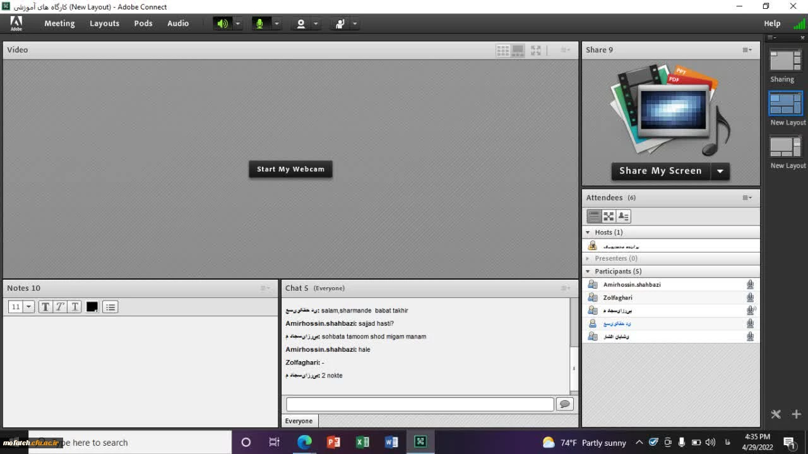Screen dimensions: 808x454
Task: Click the send chat message icon
Action: pyautogui.click(x=564, y=404)
